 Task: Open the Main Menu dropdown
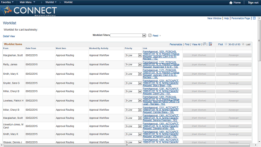27,2
